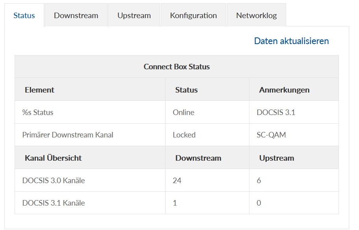Click the Kanal Übersicht header
359x230 pixels.
click(x=53, y=158)
